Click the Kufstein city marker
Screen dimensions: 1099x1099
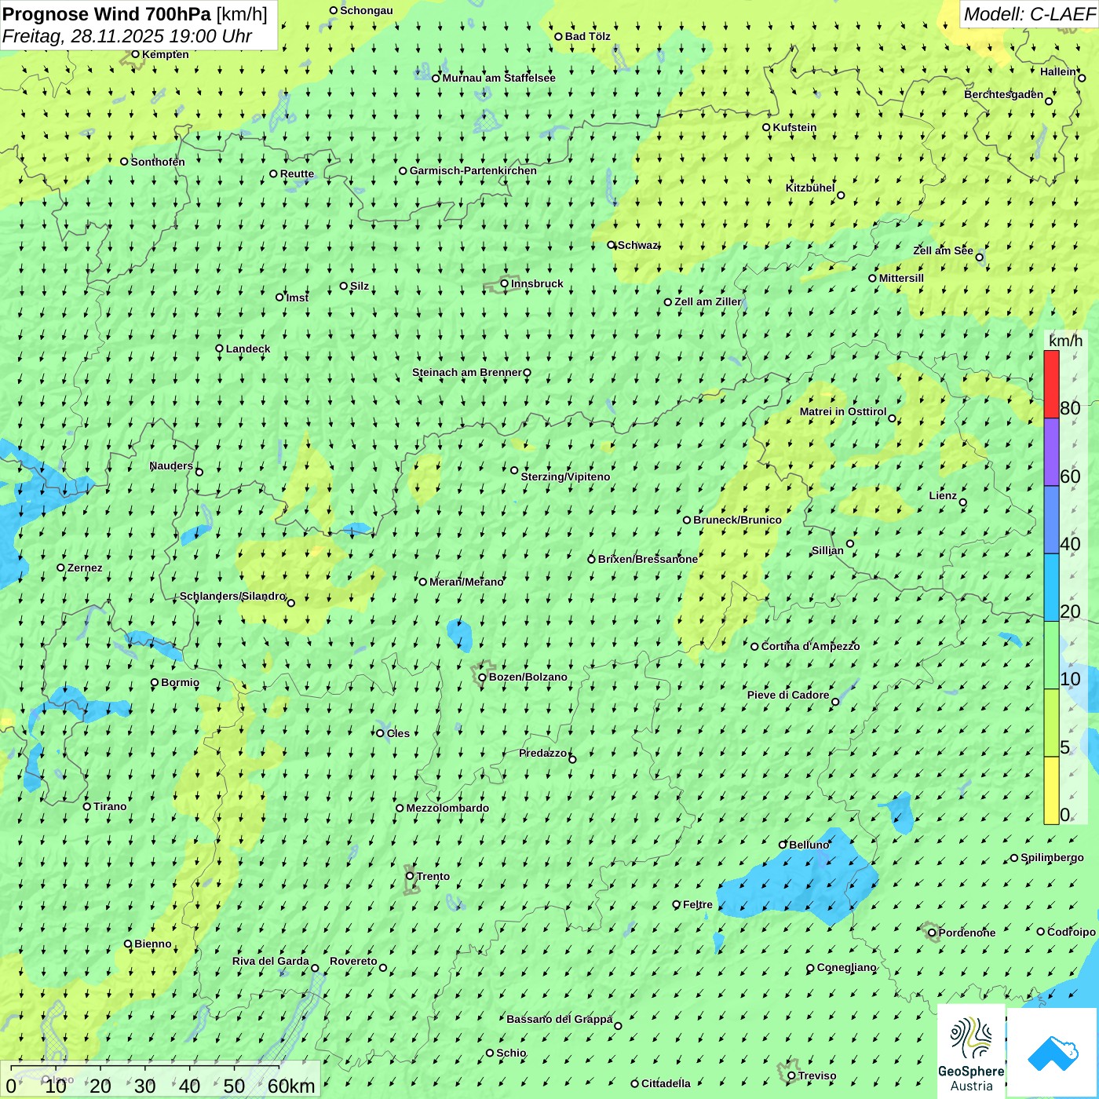[766, 127]
